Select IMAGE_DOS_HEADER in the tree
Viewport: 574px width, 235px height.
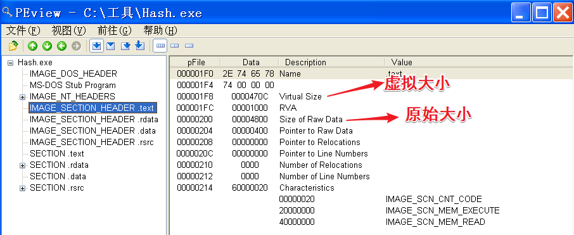tap(73, 74)
